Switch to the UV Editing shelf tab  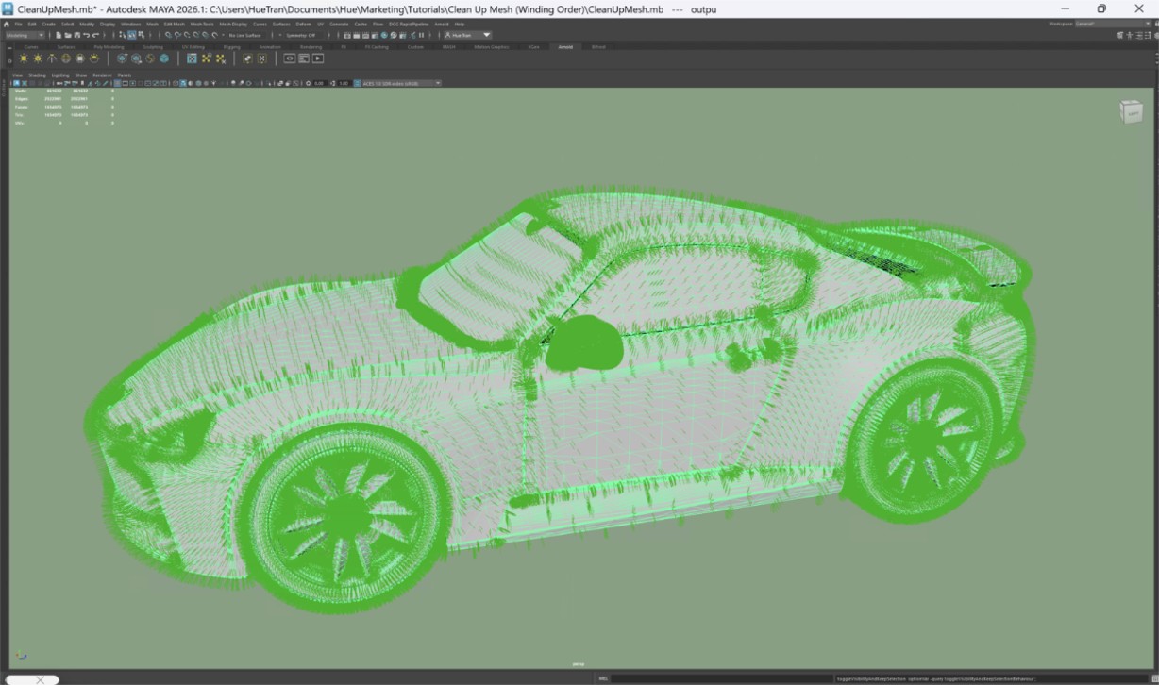pyautogui.click(x=193, y=47)
